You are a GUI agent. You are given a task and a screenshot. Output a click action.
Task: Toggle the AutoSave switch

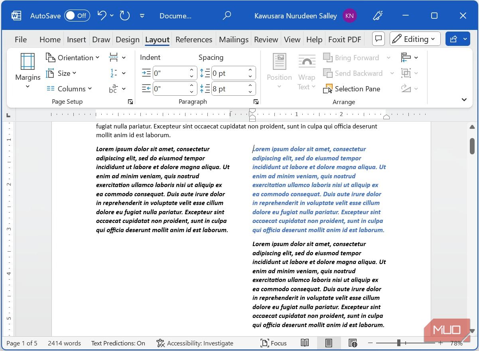(77, 16)
